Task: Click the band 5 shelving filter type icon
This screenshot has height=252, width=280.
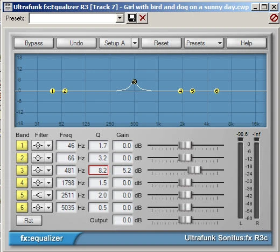Action: pos(38,195)
